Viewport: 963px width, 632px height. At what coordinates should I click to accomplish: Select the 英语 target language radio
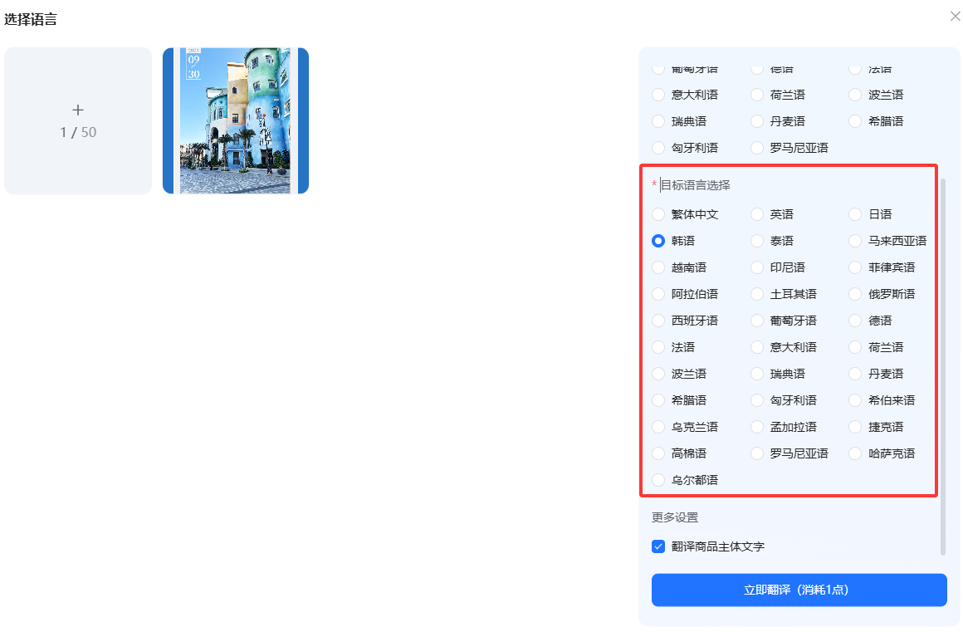click(x=757, y=214)
